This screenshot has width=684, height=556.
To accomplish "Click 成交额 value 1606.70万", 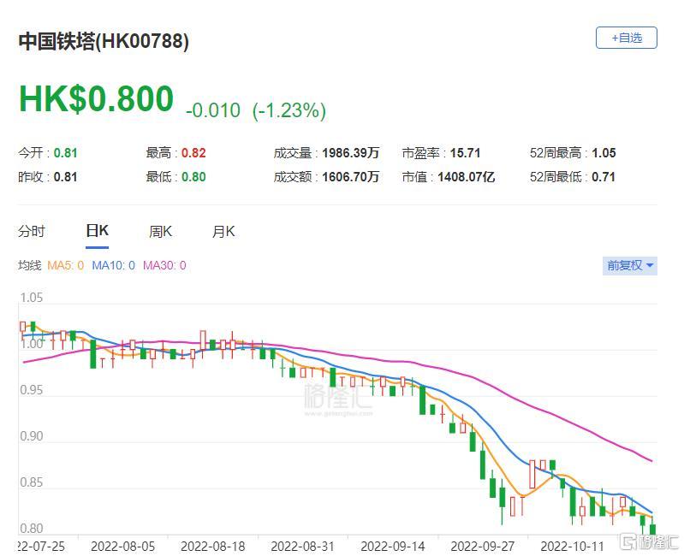I will coord(351,177).
